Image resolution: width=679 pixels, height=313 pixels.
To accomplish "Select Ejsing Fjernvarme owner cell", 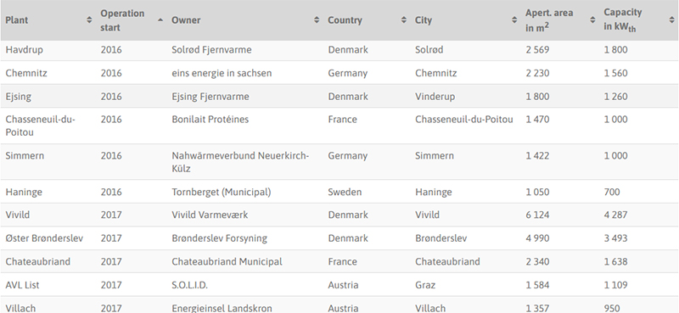I will point(210,97).
